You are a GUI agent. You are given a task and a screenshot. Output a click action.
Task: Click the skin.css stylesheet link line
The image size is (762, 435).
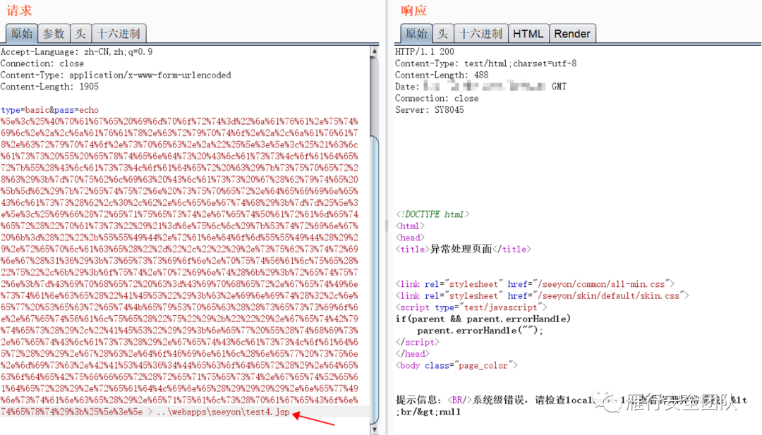[543, 296]
